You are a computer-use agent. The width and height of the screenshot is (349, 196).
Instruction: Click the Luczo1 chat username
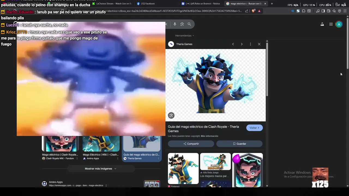pyautogui.click(x=13, y=25)
